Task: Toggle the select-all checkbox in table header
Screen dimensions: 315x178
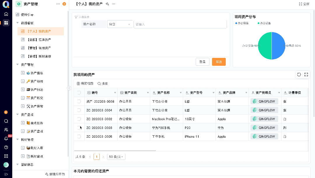Action: pyautogui.click(x=79, y=92)
